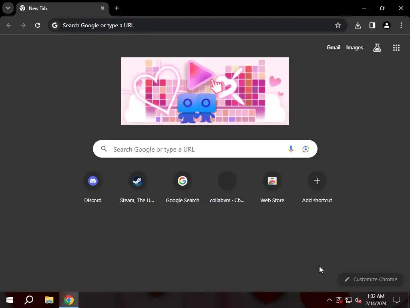Open Chrome downloads icon
Viewport: 410px width, 308px height.
coord(358,25)
